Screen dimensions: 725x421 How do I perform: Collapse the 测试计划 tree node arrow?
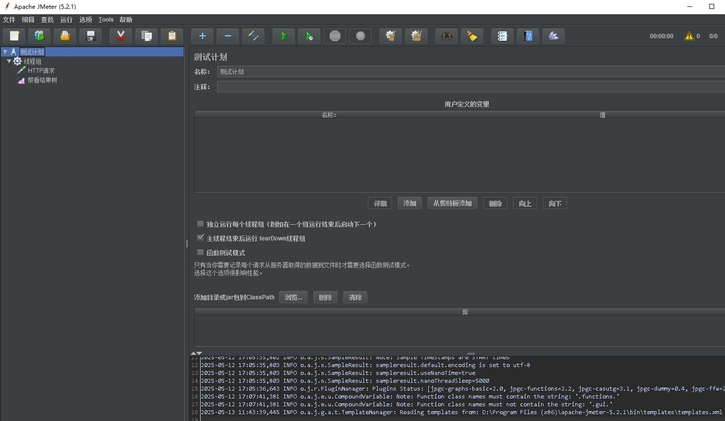pyautogui.click(x=5, y=52)
